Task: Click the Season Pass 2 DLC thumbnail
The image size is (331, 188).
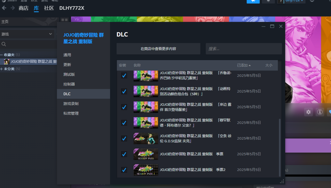Action: pos(146,170)
